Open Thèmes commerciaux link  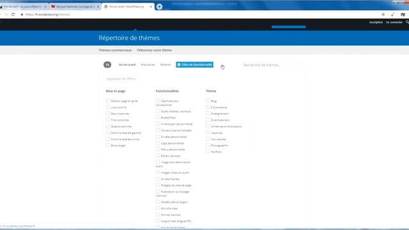115,50
